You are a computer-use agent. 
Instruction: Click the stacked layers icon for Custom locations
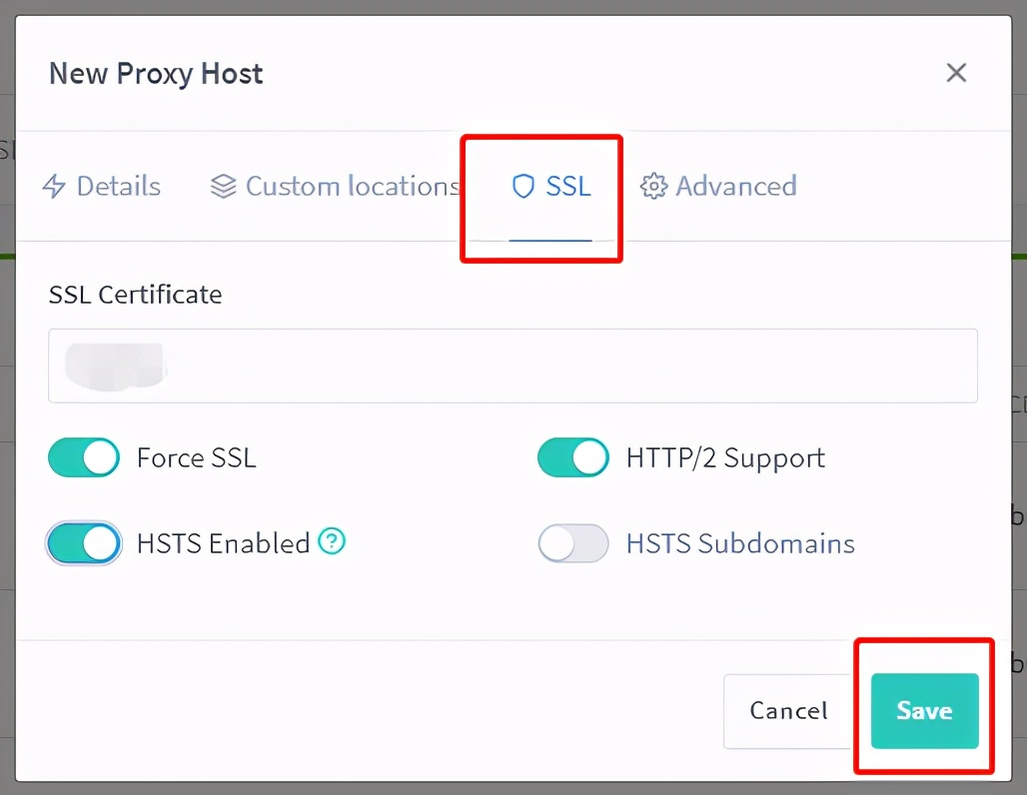(223, 187)
